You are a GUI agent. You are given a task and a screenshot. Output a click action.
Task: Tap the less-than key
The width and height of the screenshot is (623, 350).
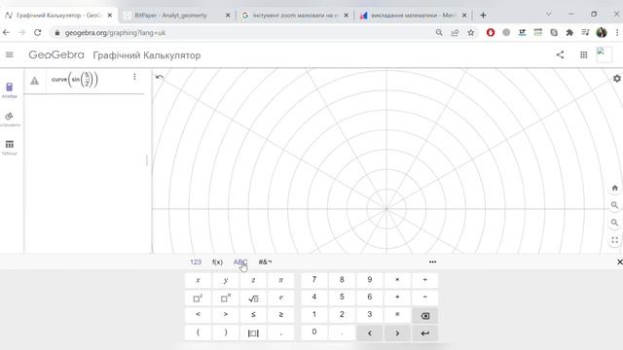198,315
